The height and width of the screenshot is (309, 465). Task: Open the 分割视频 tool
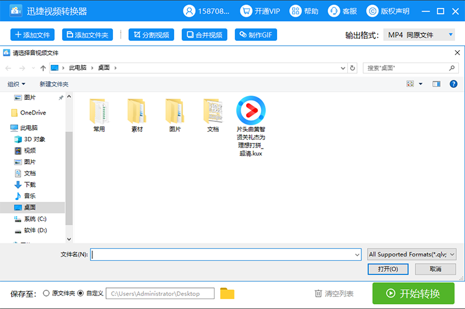click(151, 35)
